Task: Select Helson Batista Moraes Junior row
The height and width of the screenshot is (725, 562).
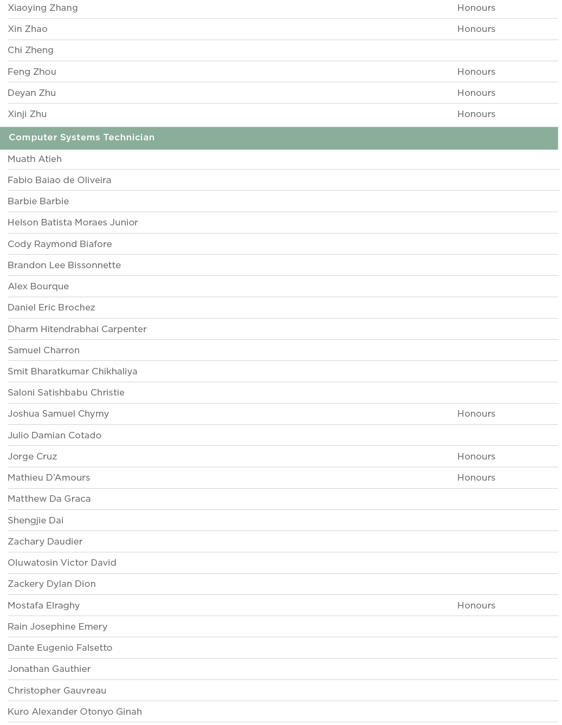Action: click(73, 222)
